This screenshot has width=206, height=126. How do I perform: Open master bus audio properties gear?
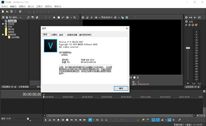pos(186,17)
